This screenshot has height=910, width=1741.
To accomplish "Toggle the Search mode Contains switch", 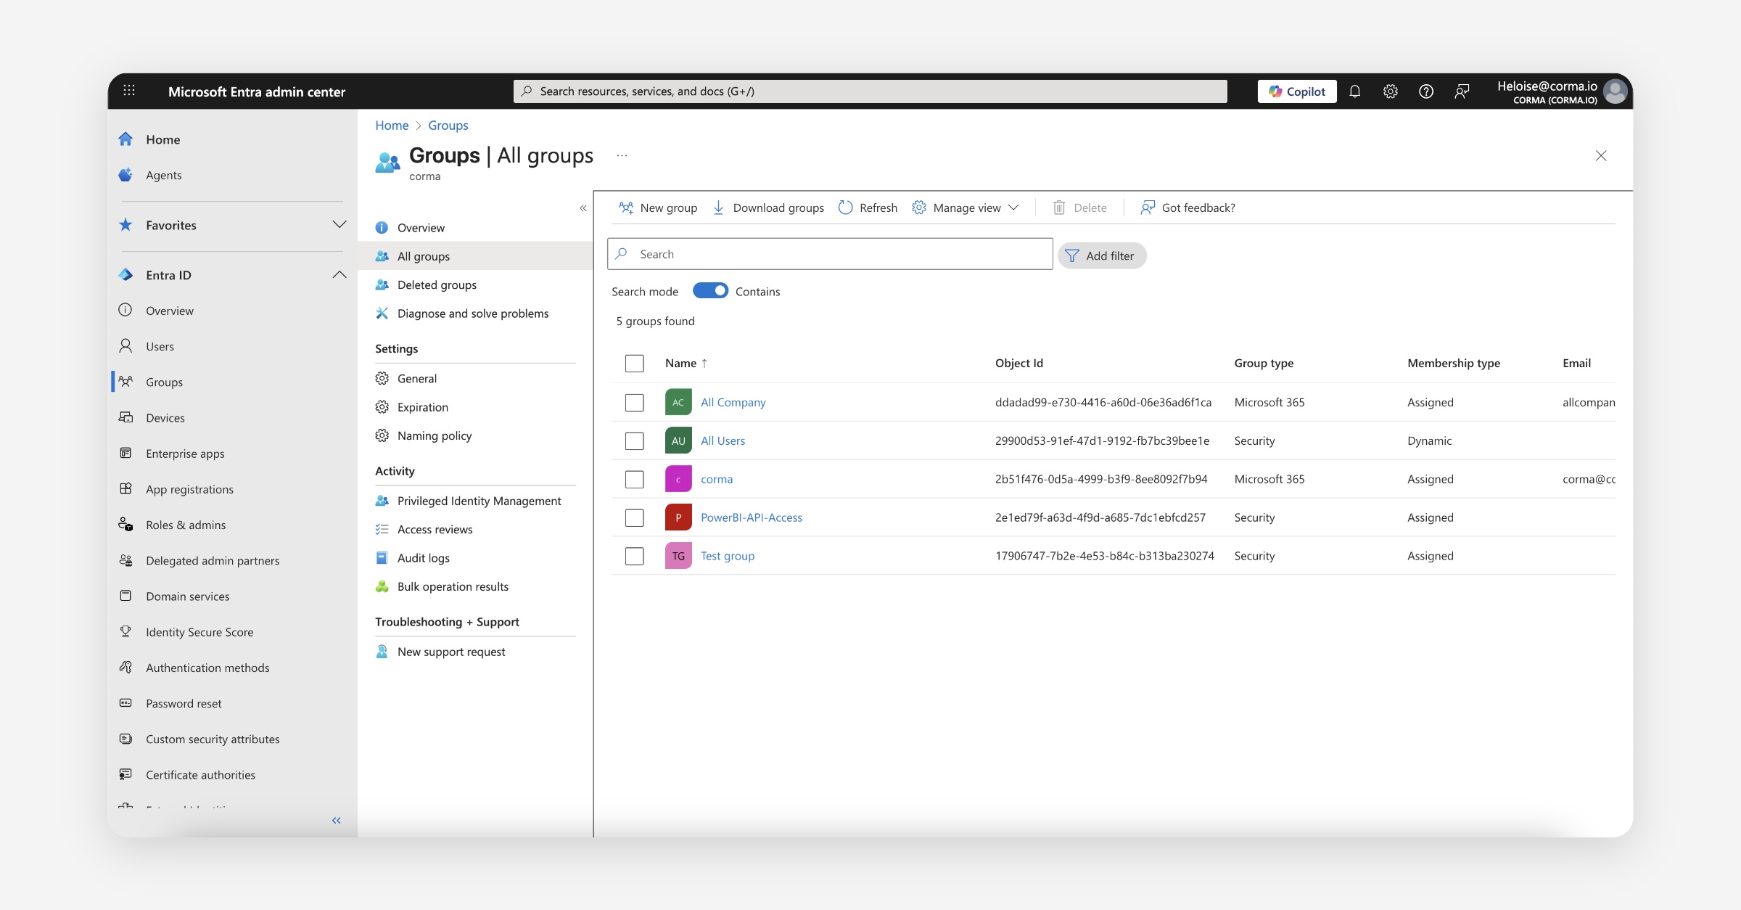I will coord(710,291).
